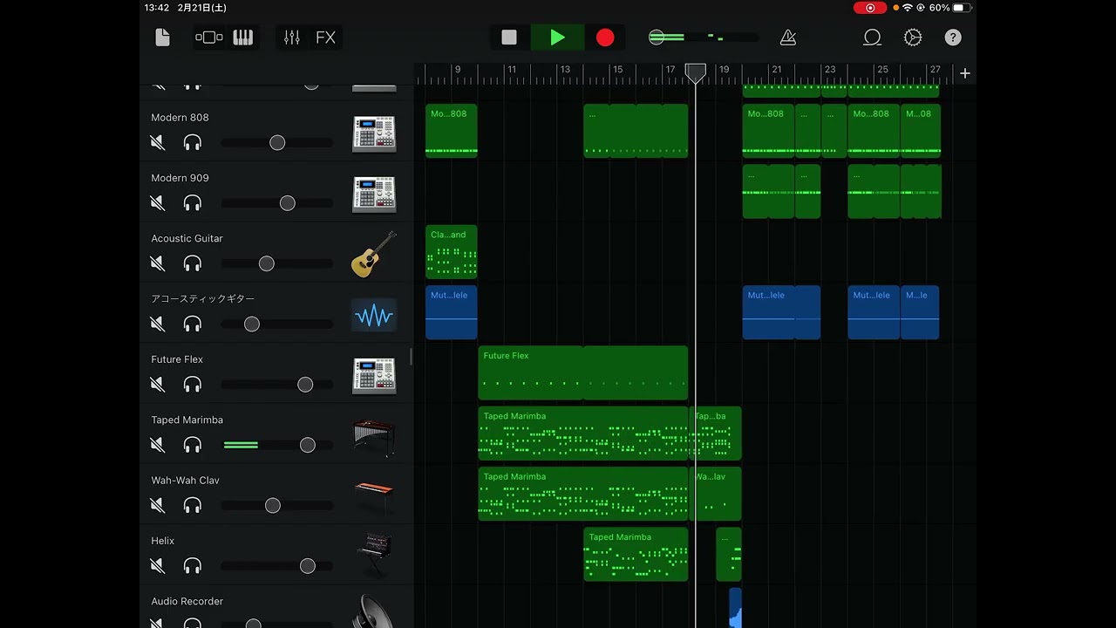Grab the track header resize handle
The width and height of the screenshot is (1116, 628).
point(411,357)
